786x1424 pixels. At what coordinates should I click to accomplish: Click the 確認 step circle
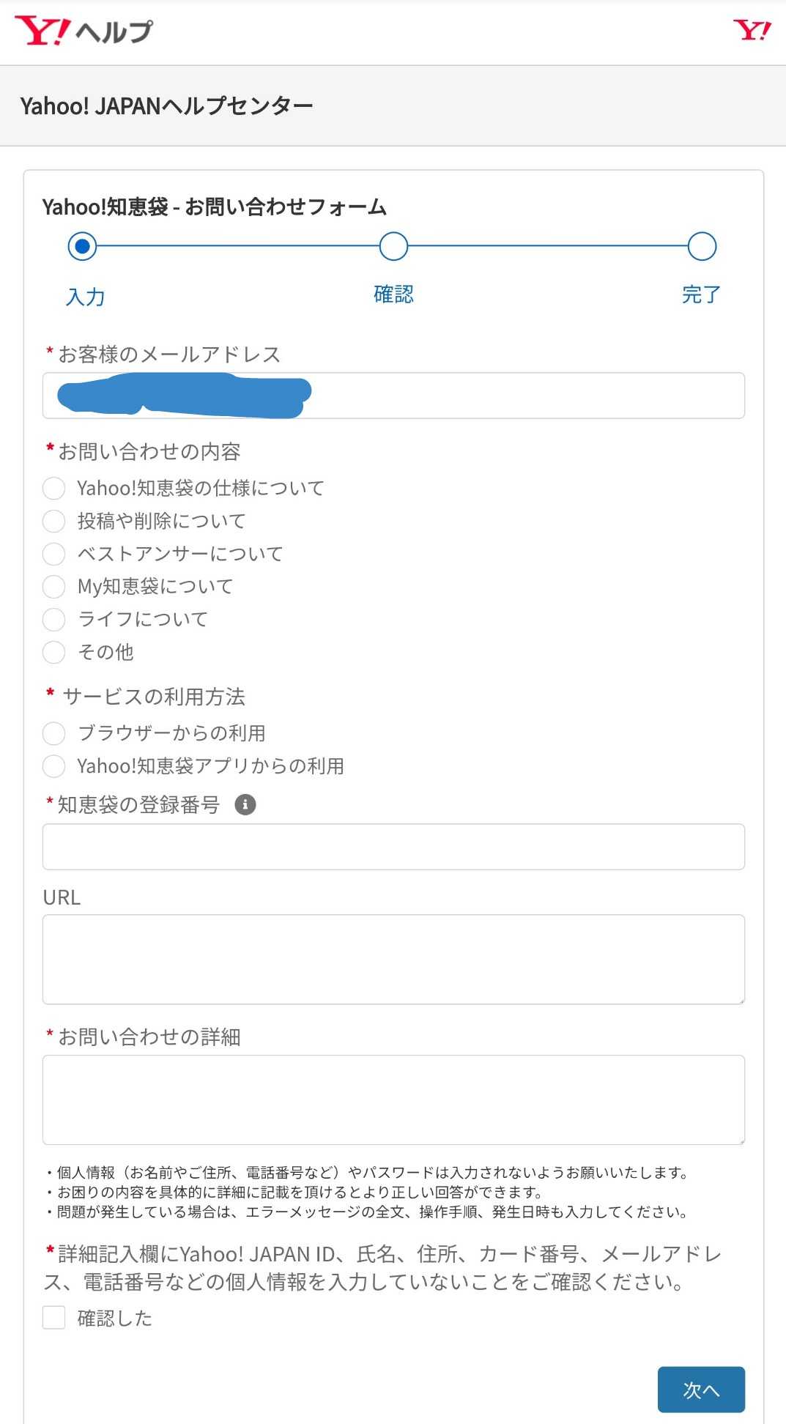click(x=393, y=246)
